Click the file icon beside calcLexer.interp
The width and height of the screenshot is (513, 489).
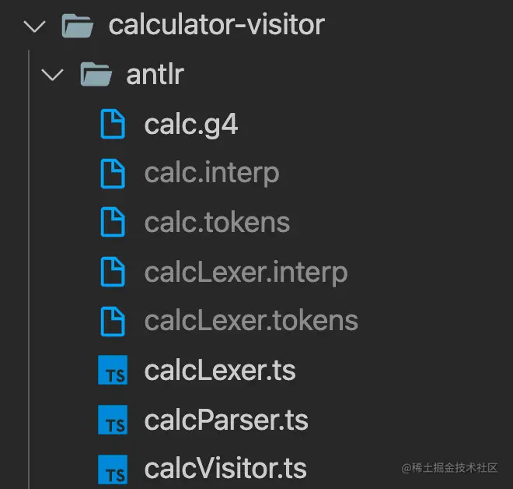pos(113,272)
